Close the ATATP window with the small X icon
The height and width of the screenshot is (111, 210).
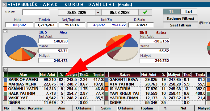5,5
